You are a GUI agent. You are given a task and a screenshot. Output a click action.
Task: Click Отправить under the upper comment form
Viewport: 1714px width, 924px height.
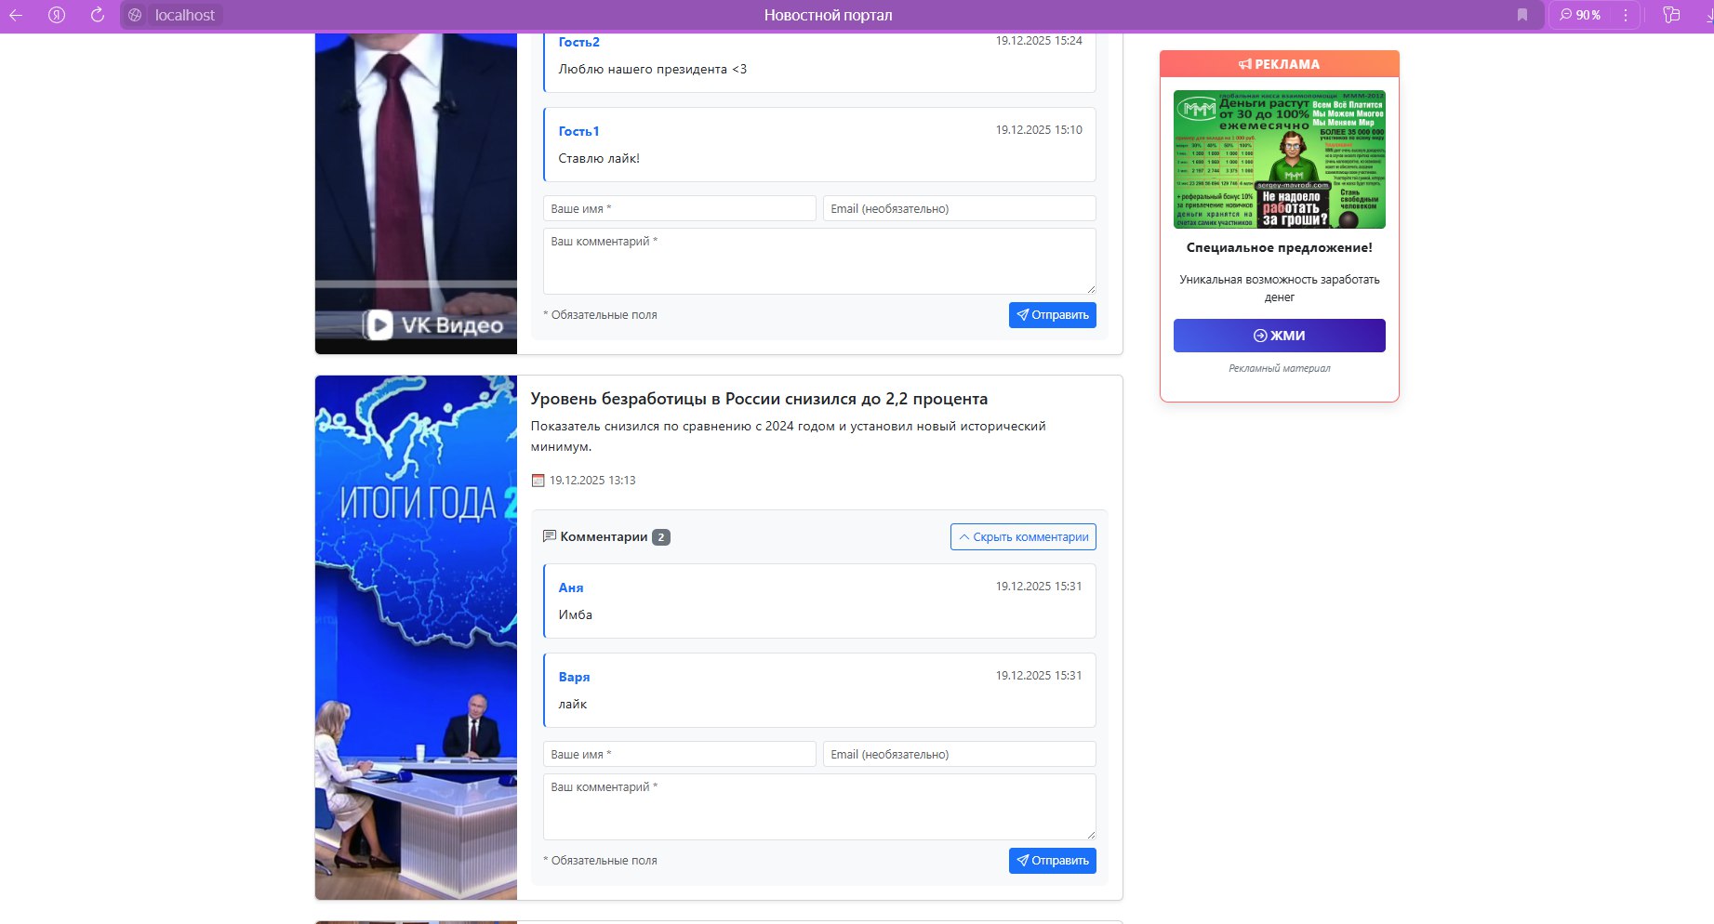tap(1052, 315)
